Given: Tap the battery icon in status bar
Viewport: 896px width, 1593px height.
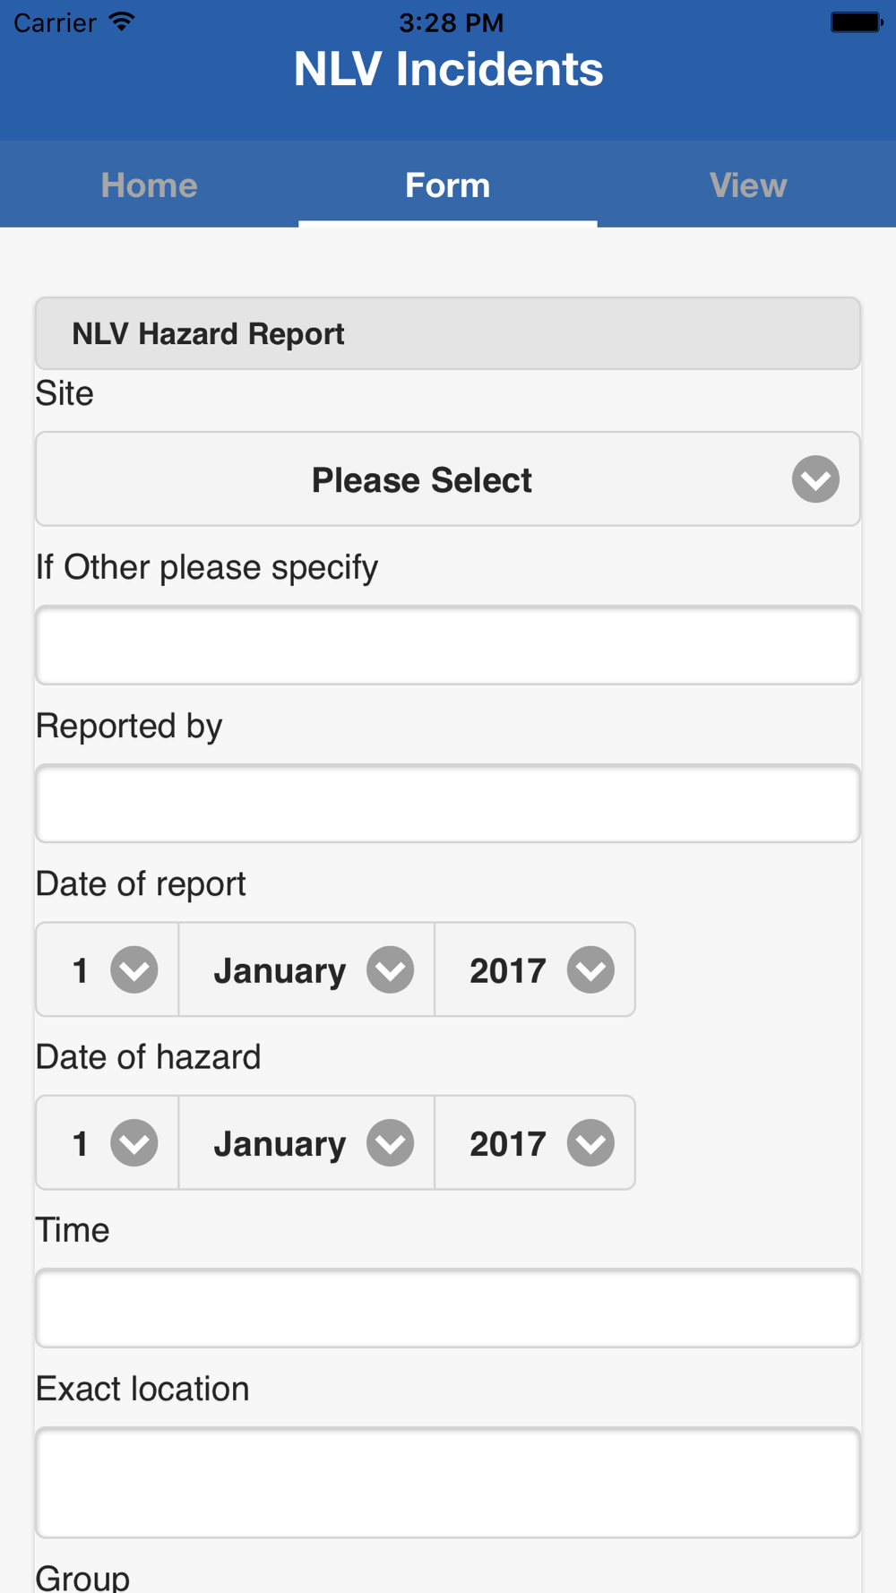Looking at the screenshot, I should (x=857, y=22).
